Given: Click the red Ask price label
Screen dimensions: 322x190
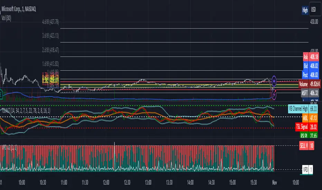Looking at the screenshot, I should (x=311, y=57).
